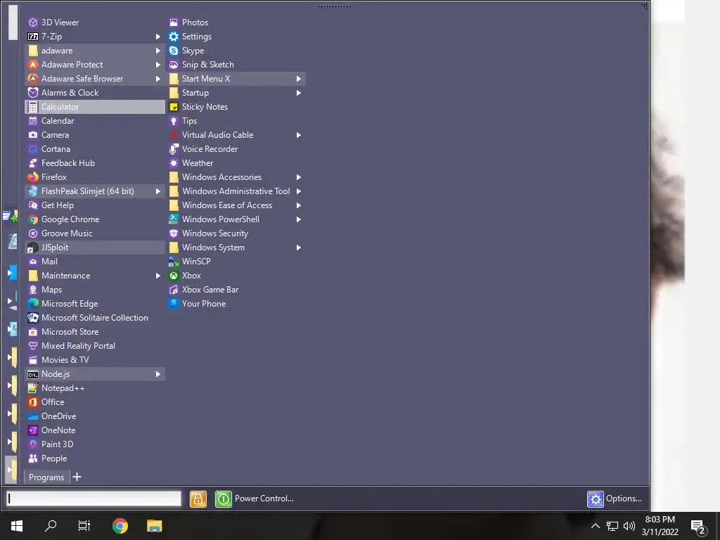Click the Windows Start button on taskbar
Screen dimensions: 720x540
[x=17, y=526]
